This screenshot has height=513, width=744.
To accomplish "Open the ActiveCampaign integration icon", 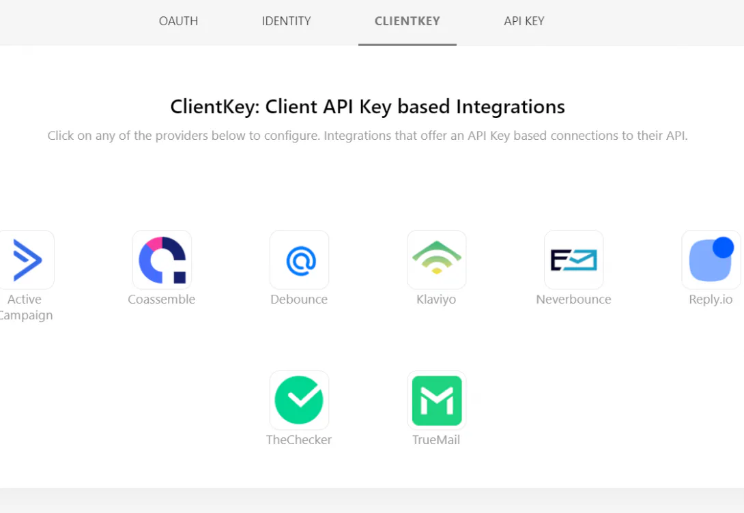I will coord(27,260).
